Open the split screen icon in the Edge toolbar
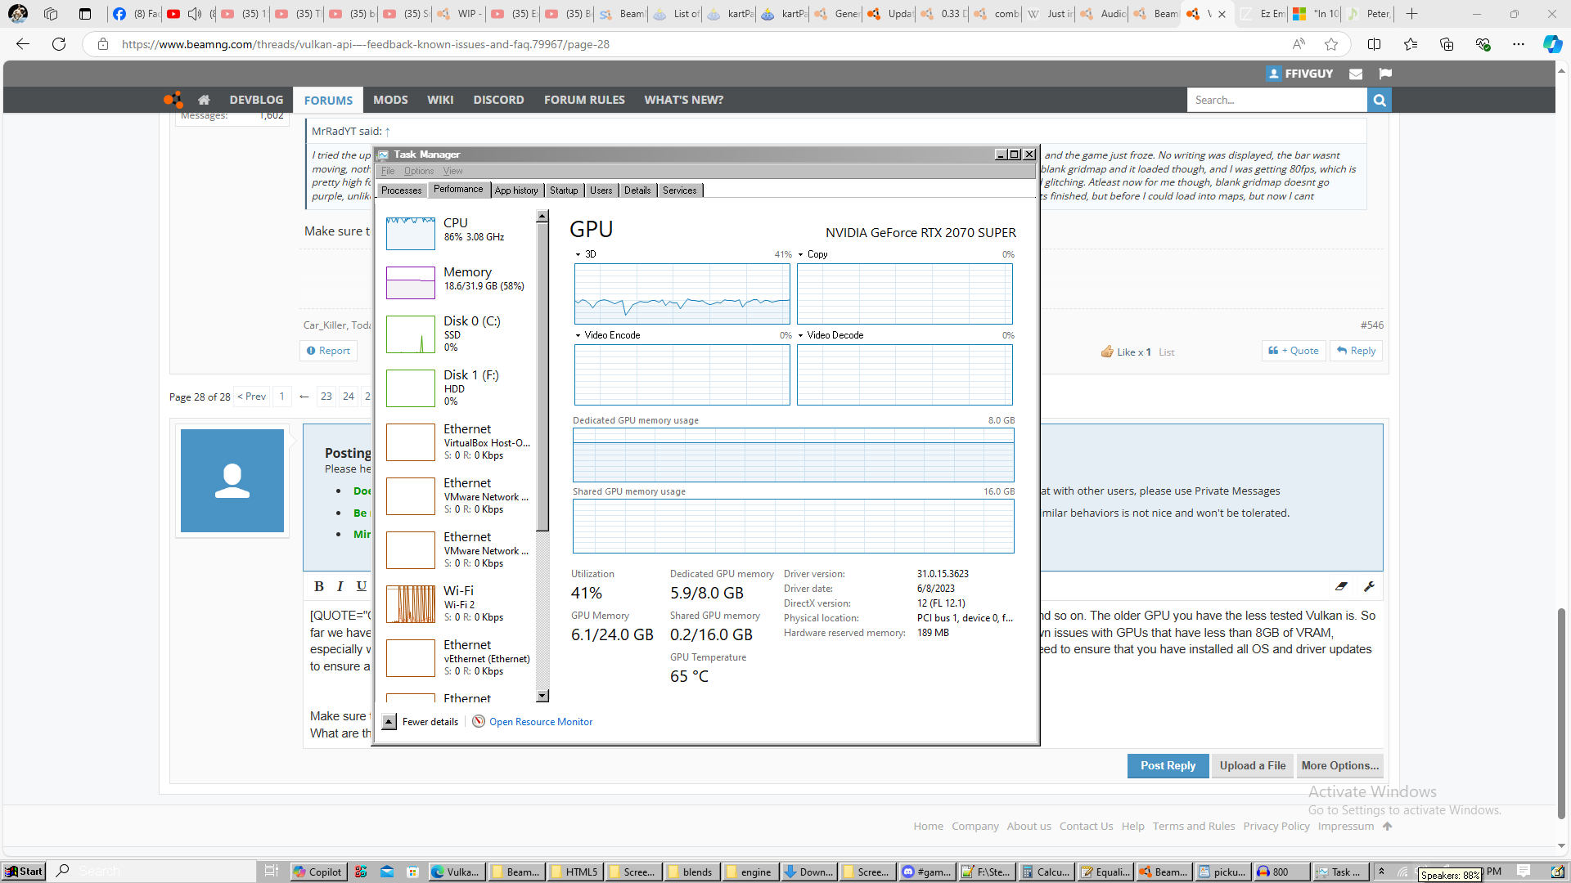The image size is (1571, 883). coord(1375,44)
